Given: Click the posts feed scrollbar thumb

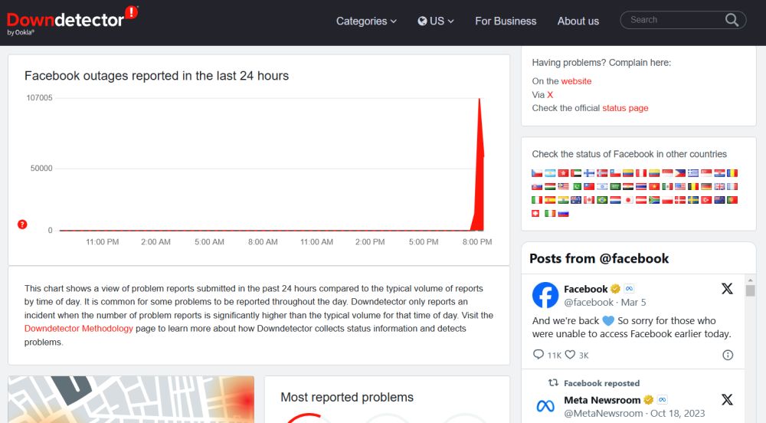Looking at the screenshot, I should coord(751,290).
